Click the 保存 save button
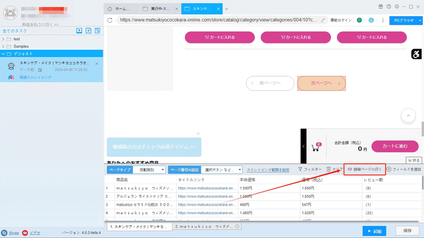The image size is (424, 238). (407, 231)
